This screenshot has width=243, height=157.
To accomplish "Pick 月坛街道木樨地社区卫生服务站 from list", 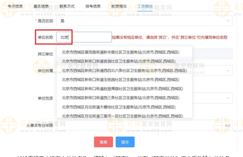I will 119,107.
